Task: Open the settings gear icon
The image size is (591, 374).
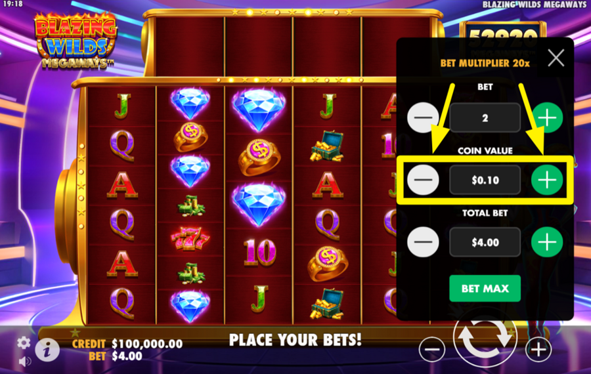Action: (x=24, y=343)
